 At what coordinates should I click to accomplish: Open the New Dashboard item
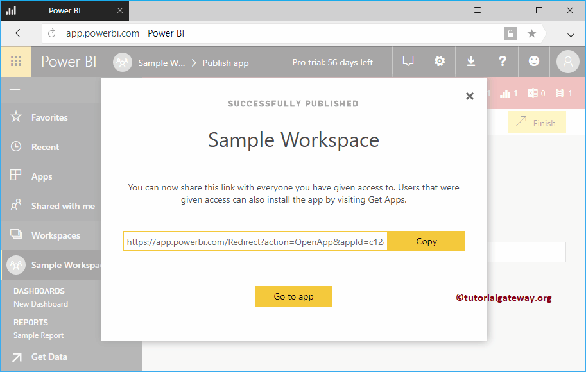[40, 304]
